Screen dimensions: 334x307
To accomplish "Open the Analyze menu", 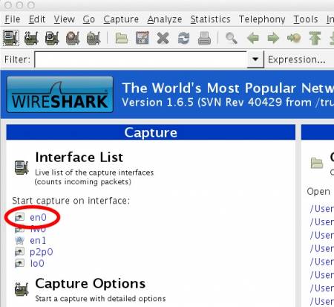I will coord(165,19).
